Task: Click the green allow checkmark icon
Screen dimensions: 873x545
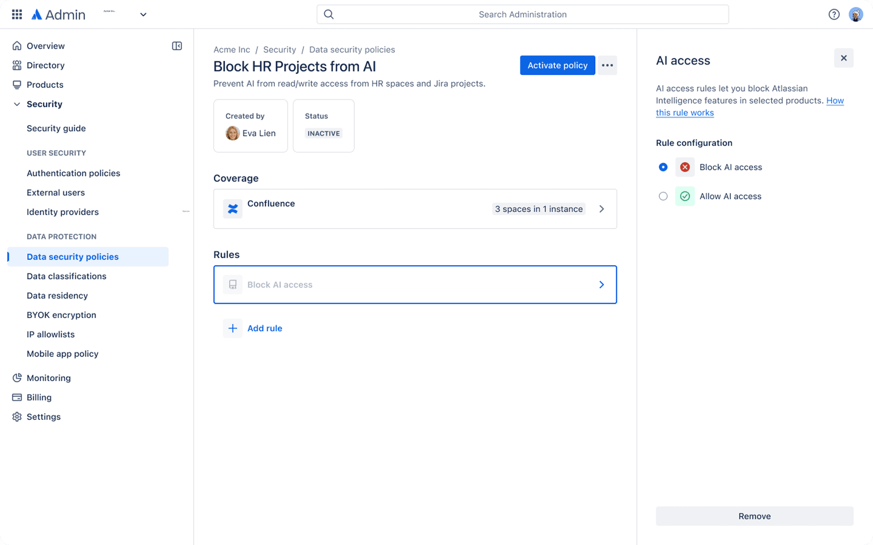Action: (685, 196)
